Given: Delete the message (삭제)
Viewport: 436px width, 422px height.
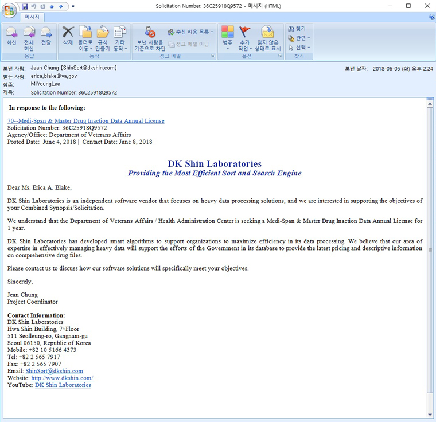Looking at the screenshot, I should 68,36.
